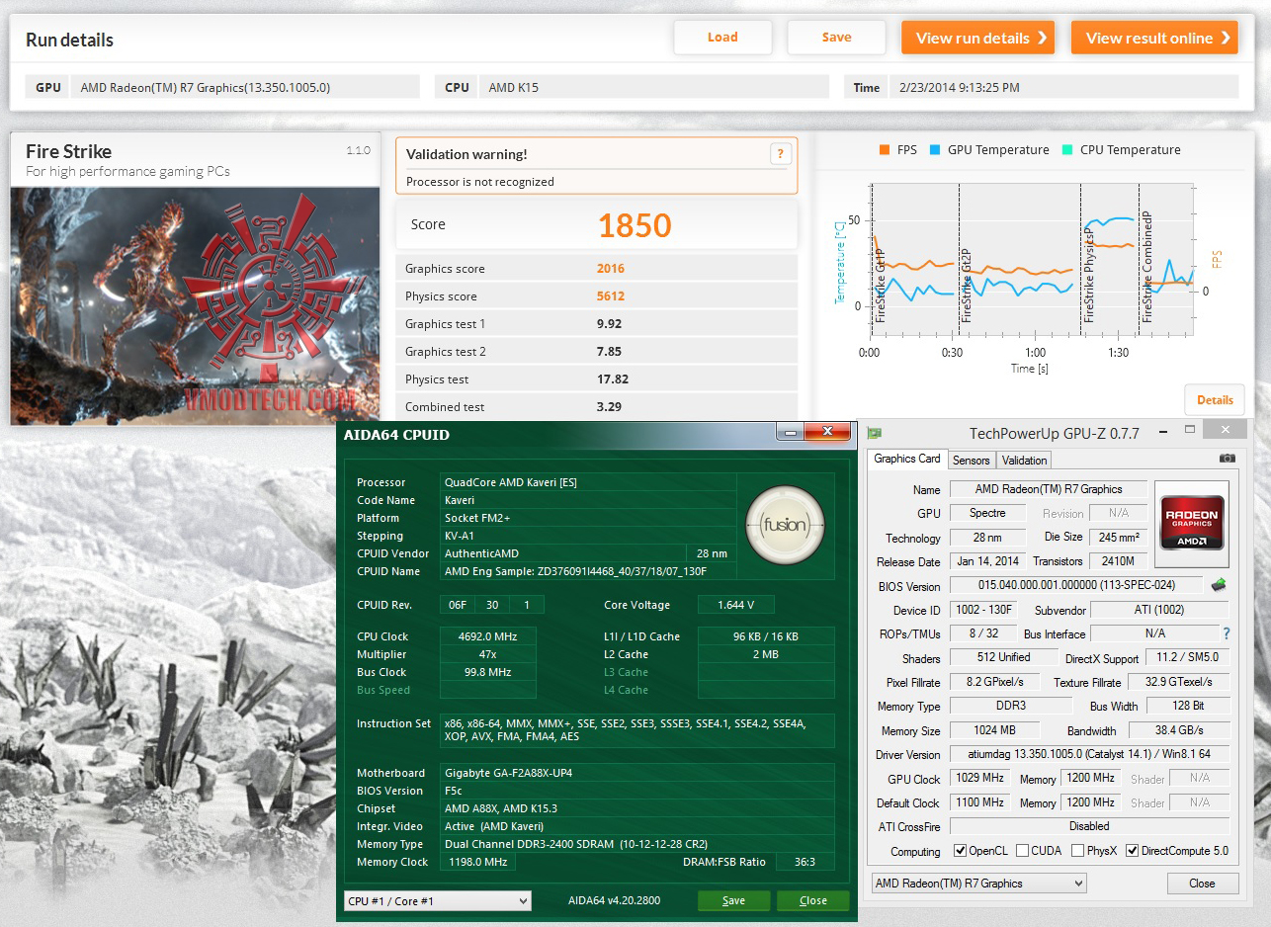The width and height of the screenshot is (1271, 927).
Task: Click the Shaders field 512 Unified
Action: [1002, 657]
